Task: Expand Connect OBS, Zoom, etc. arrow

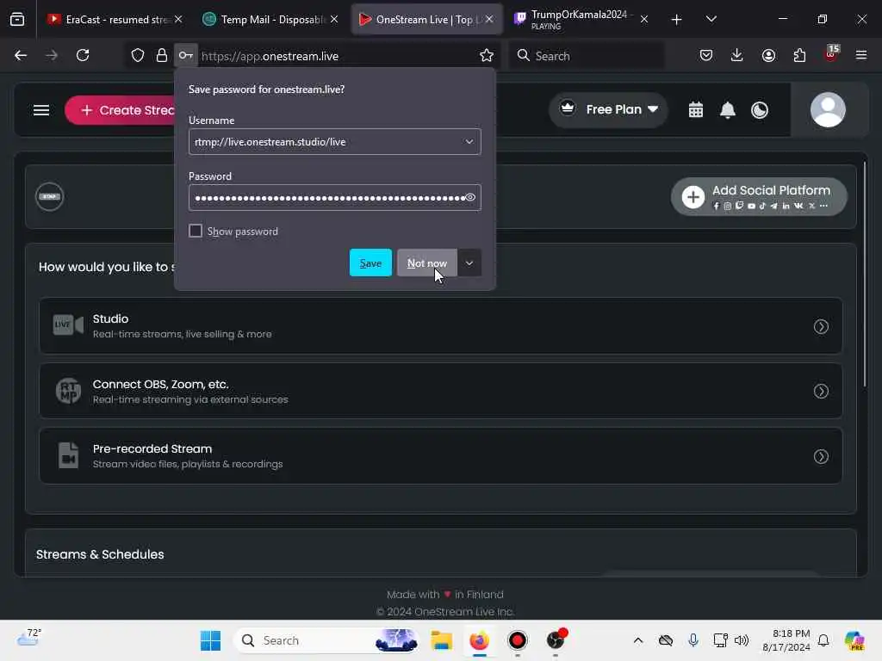Action: [x=821, y=392]
